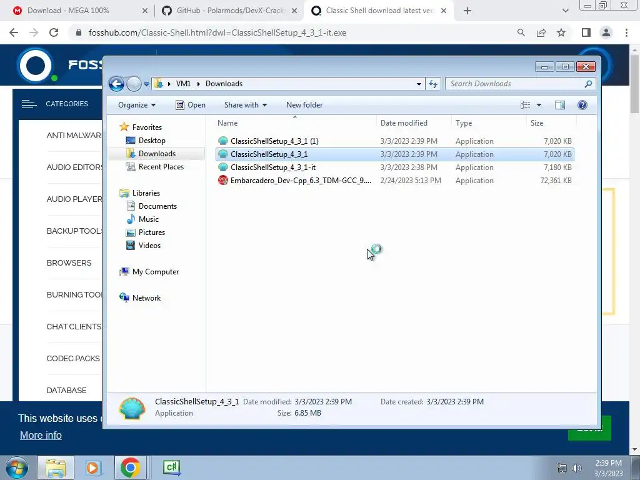Close the GitHub browser tab
This screenshot has width=640, height=480.
click(294, 11)
